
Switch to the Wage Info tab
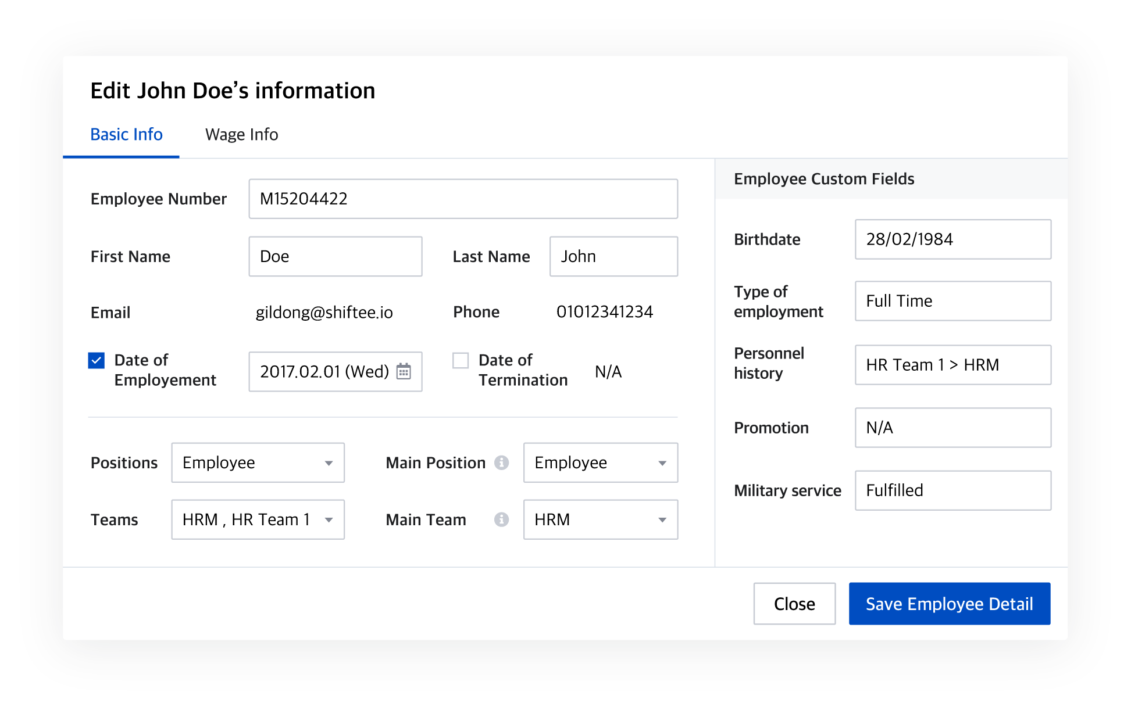tap(242, 134)
